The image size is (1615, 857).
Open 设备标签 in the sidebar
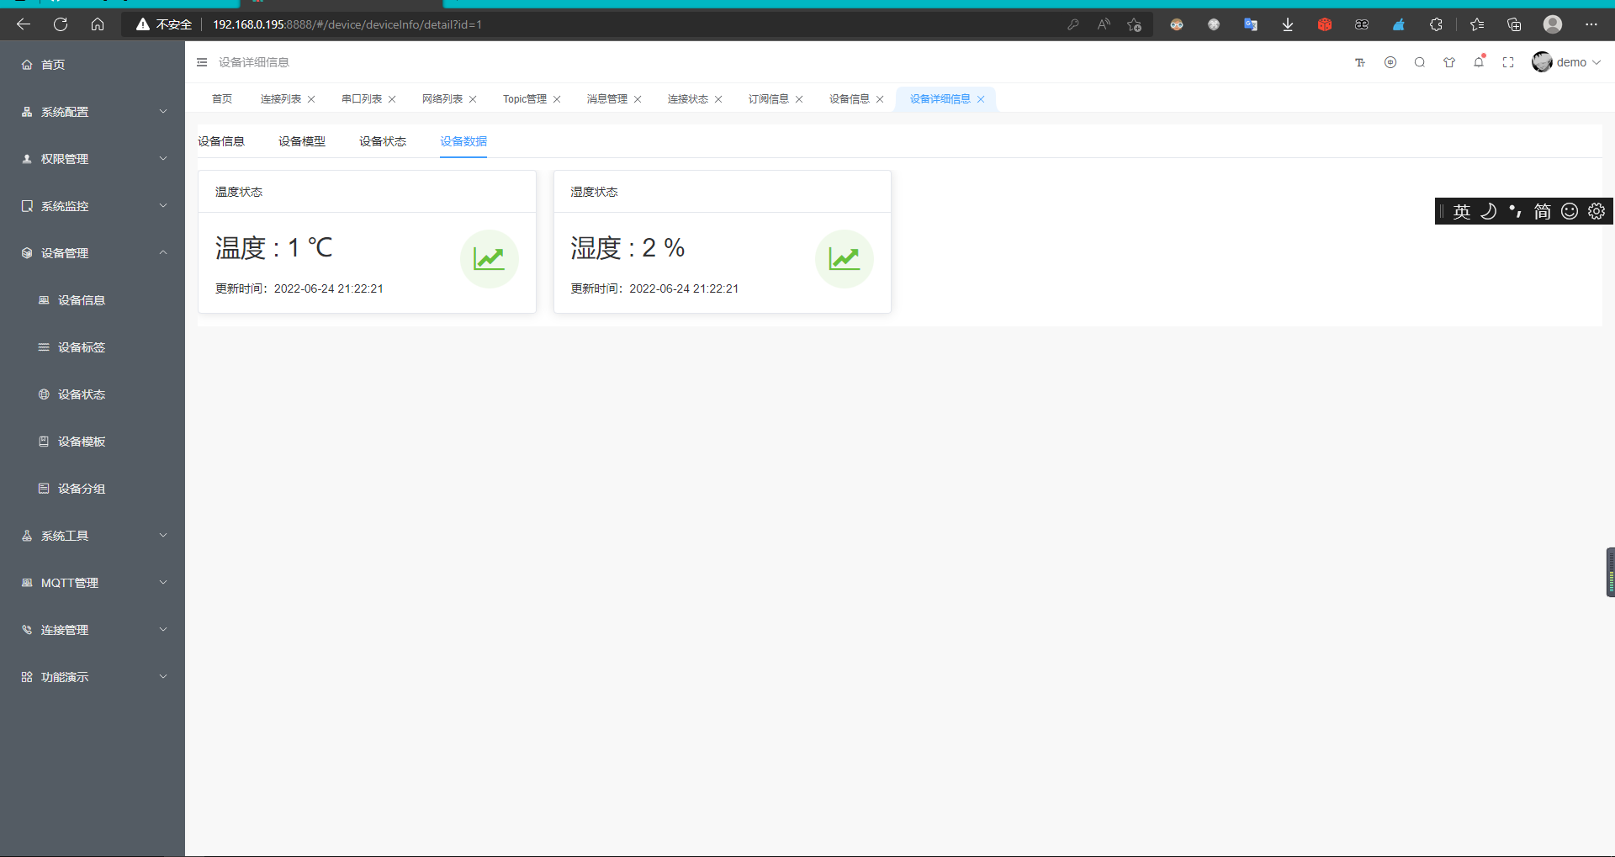click(93, 347)
